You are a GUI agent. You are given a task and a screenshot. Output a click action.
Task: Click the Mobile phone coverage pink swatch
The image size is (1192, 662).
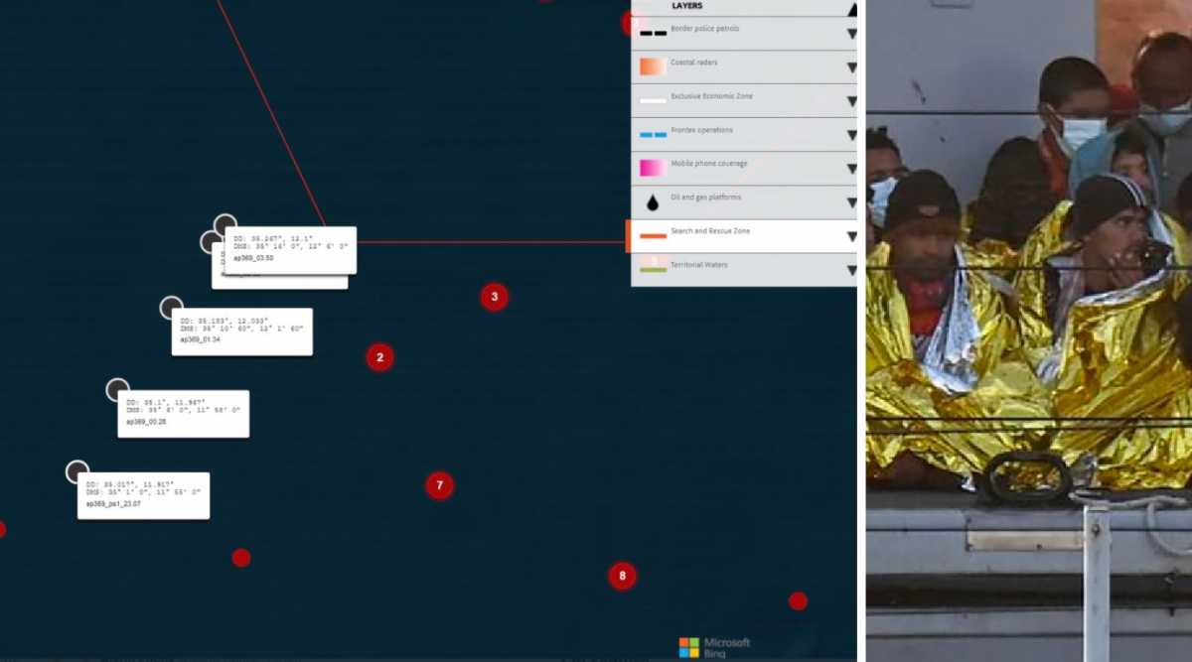click(653, 167)
